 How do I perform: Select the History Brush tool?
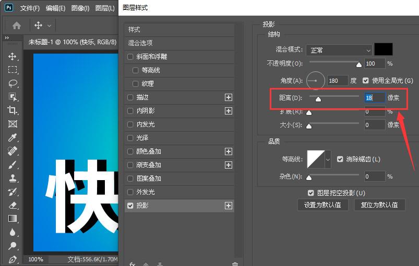13,192
